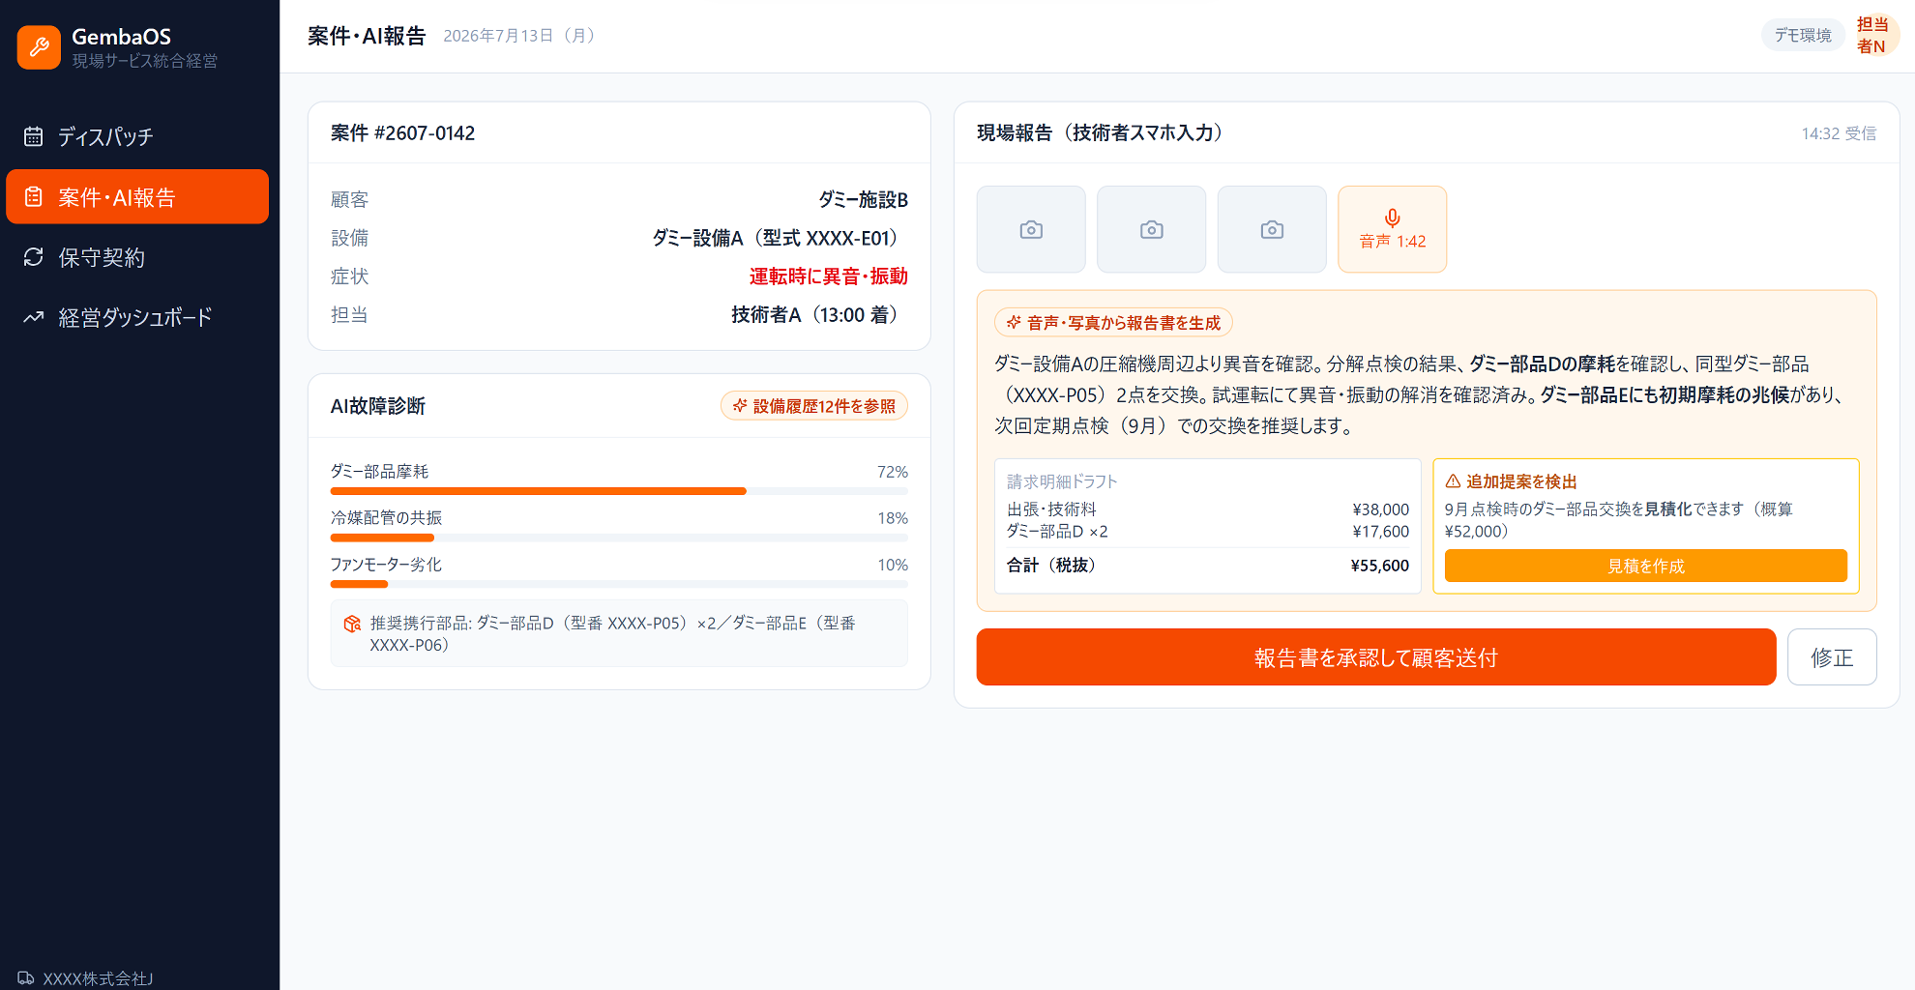The height and width of the screenshot is (990, 1915).
Task: Click the 修正 button
Action: tap(1832, 657)
